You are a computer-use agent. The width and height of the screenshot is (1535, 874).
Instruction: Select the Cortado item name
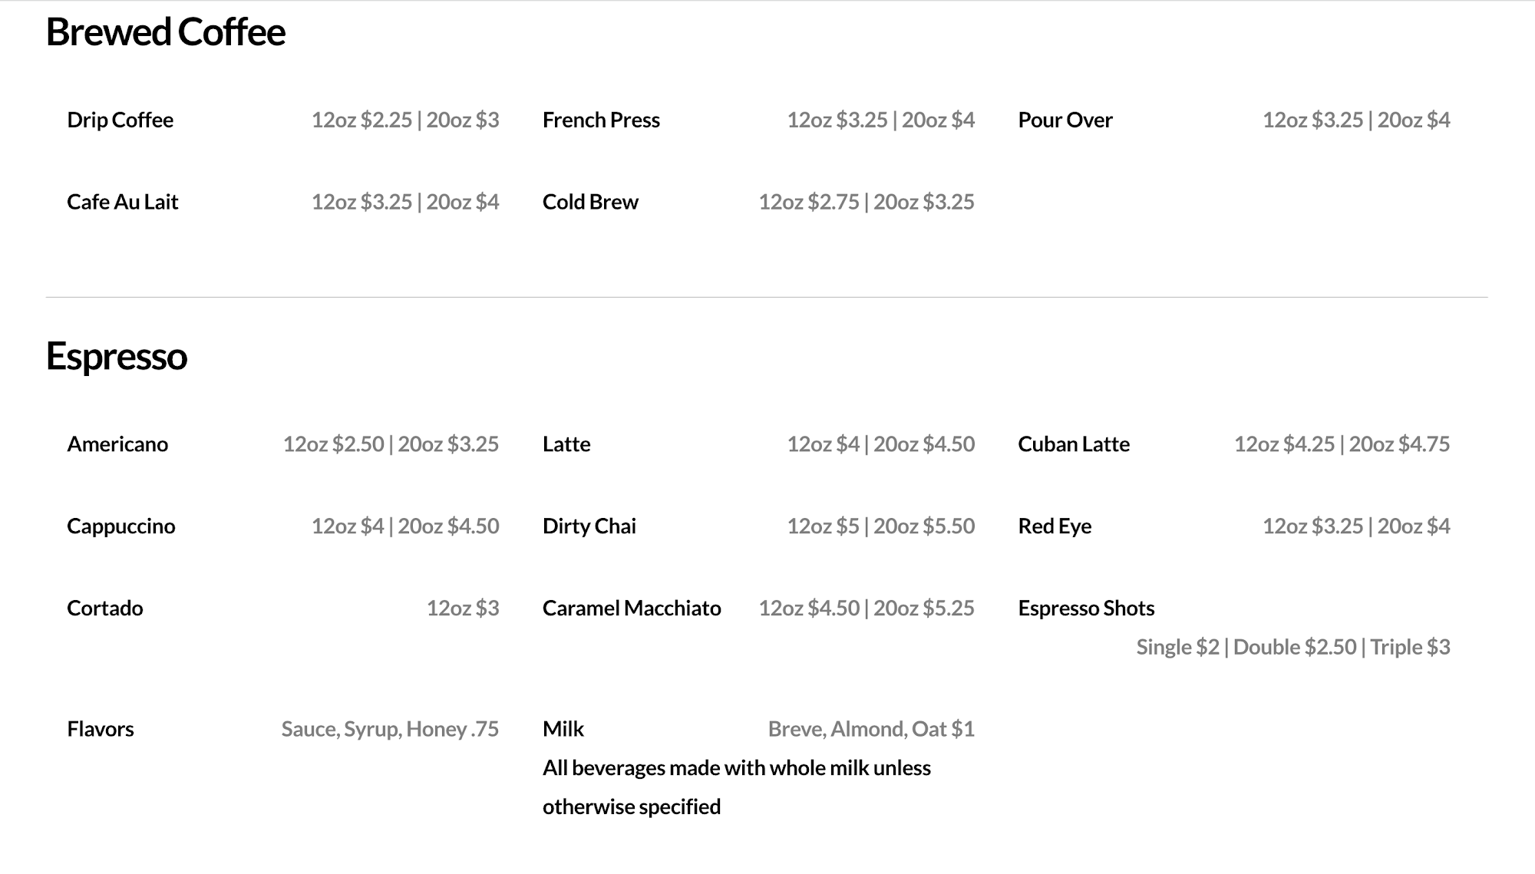click(104, 609)
